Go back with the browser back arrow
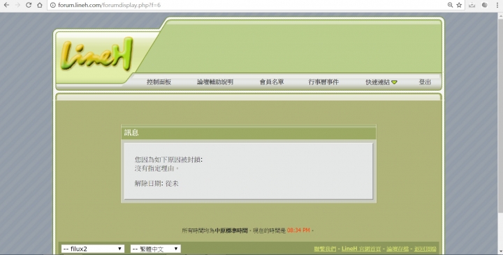This screenshot has width=503, height=255. point(6,5)
